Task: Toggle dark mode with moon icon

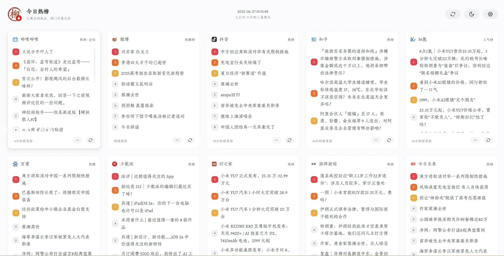Action: click(472, 14)
